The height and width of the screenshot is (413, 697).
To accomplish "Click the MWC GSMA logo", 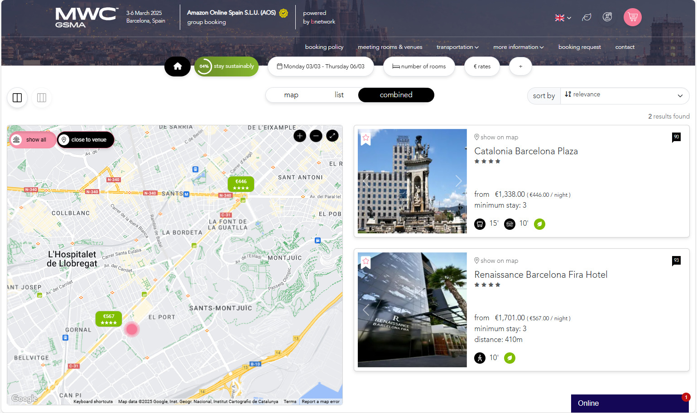I will coord(87,18).
